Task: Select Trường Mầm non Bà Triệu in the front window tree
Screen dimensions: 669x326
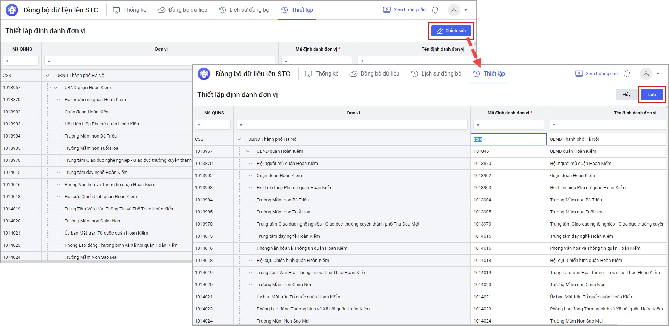Action: tap(283, 200)
